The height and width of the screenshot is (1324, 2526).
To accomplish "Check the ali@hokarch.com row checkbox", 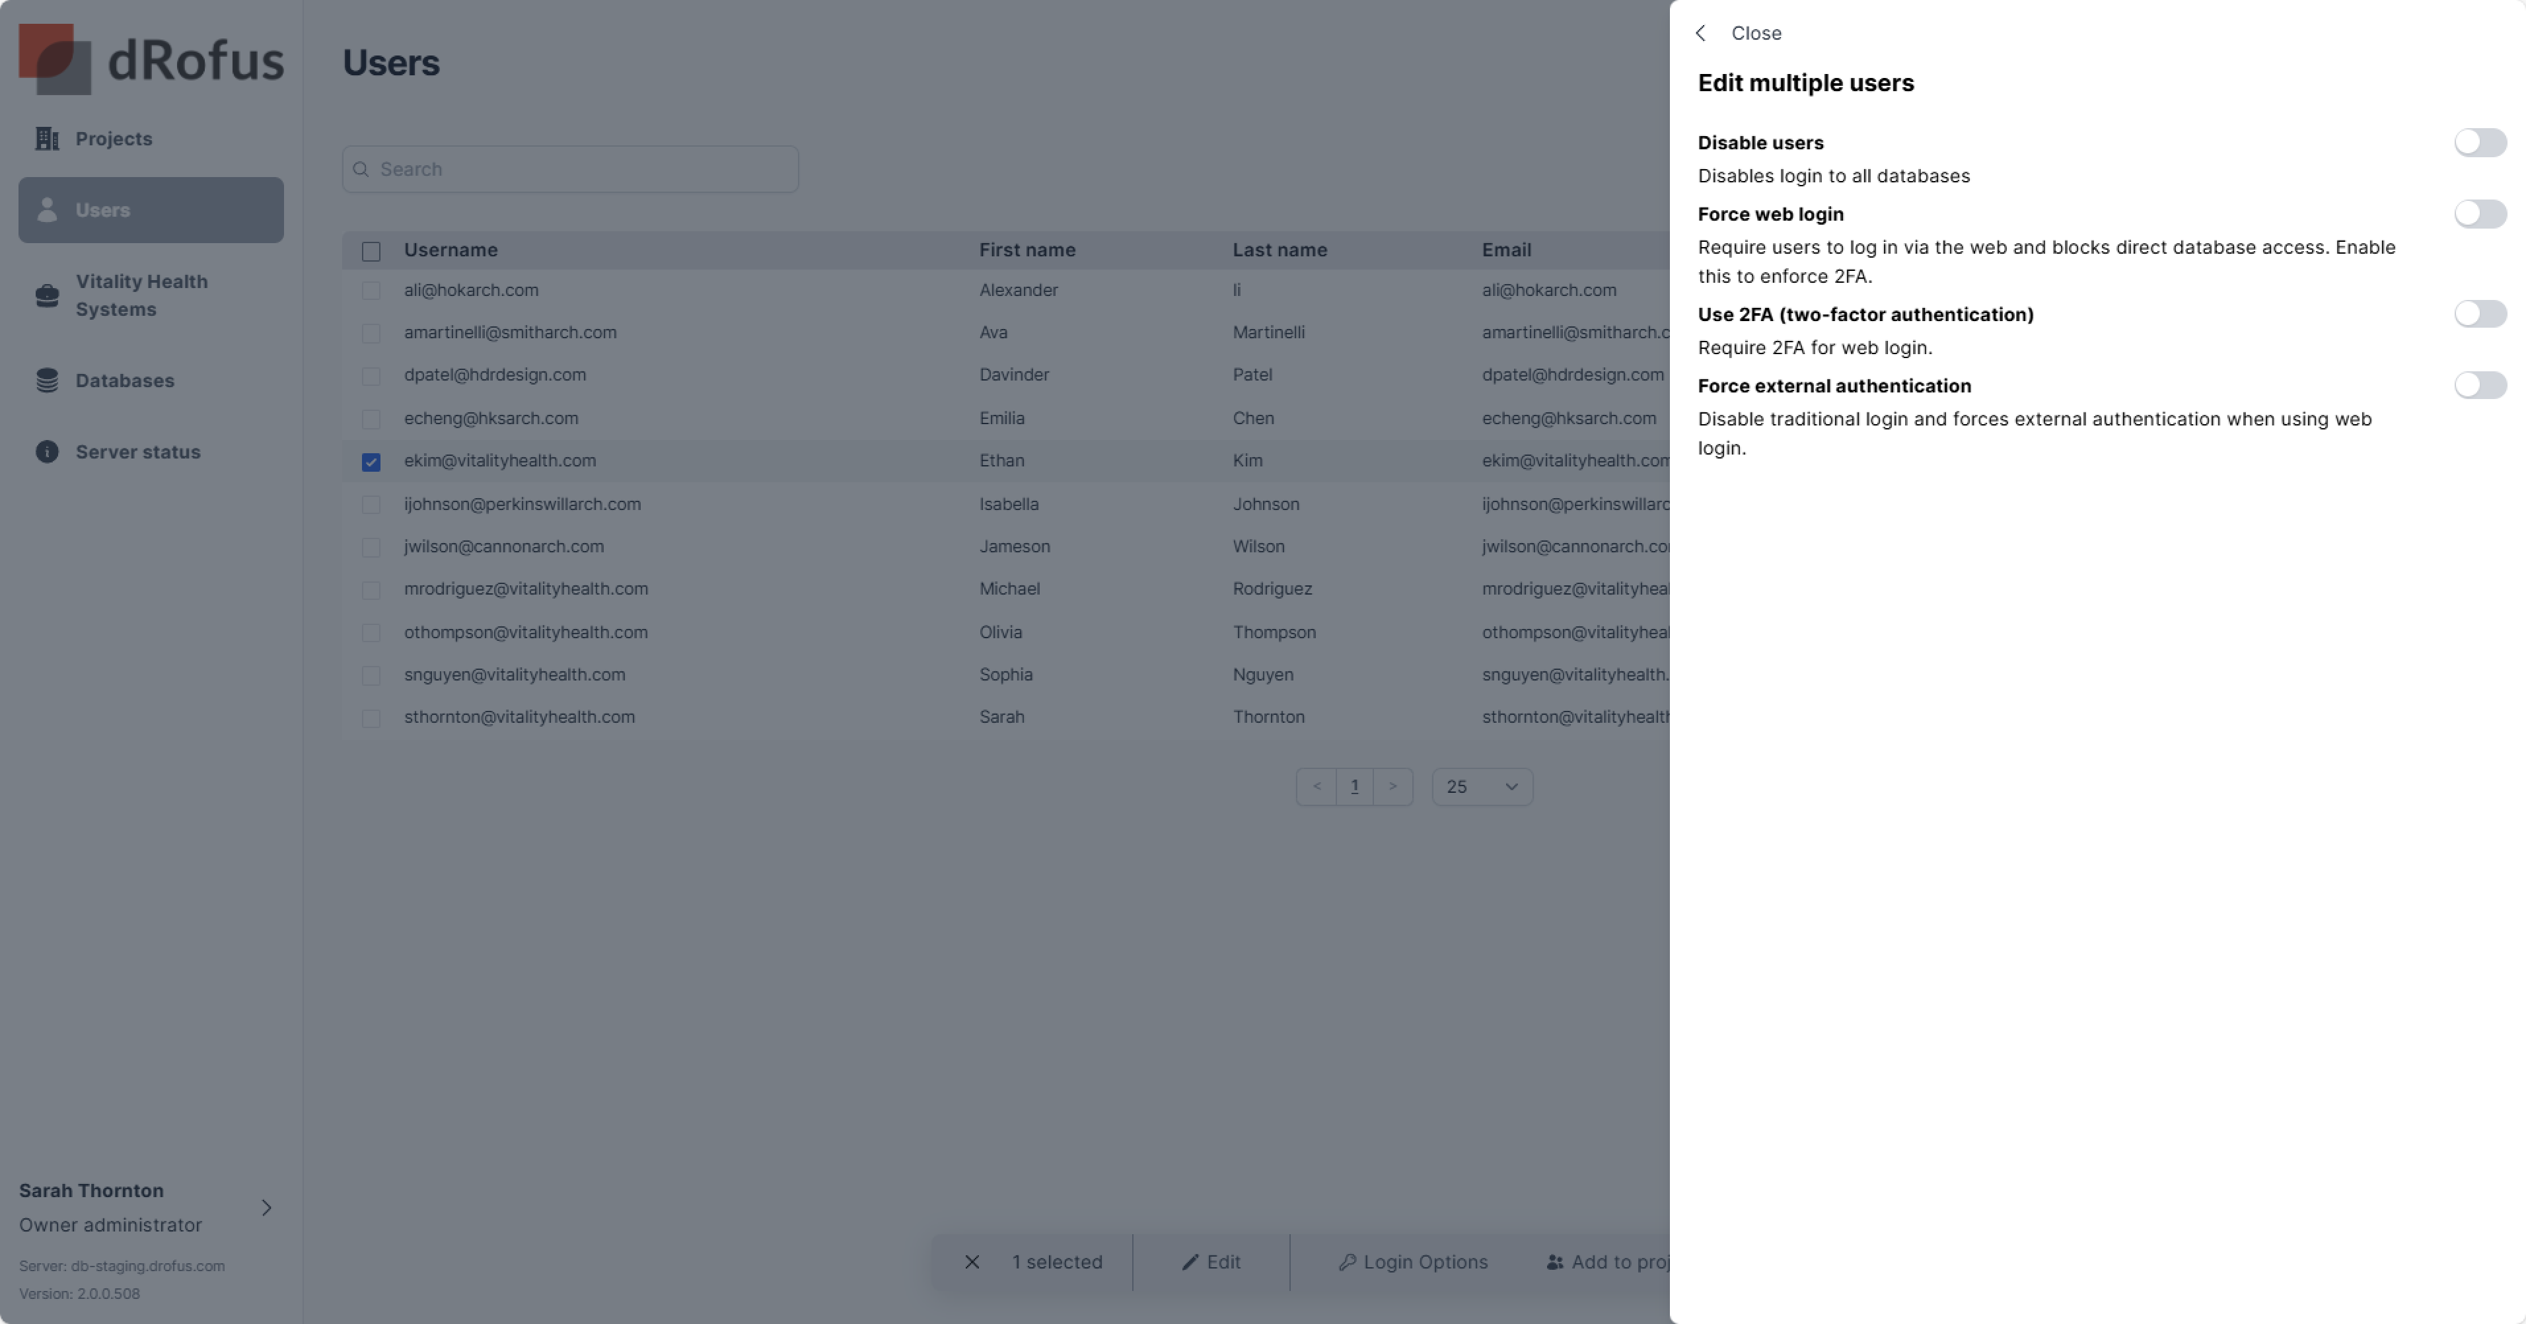I will click(x=371, y=291).
